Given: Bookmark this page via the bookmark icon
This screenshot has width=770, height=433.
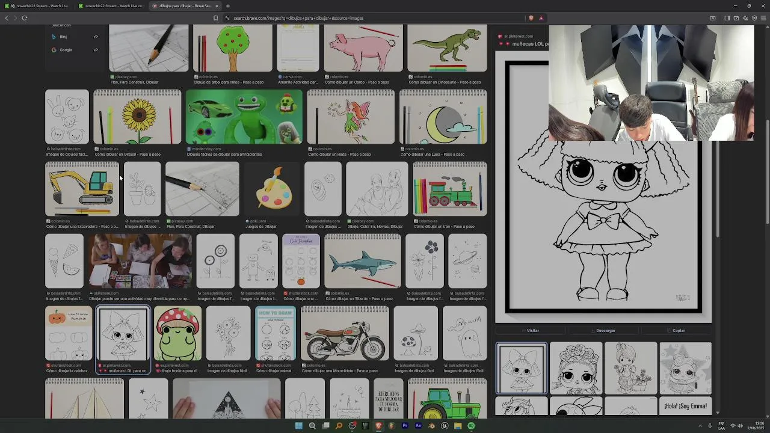Looking at the screenshot, I should pos(215,18).
